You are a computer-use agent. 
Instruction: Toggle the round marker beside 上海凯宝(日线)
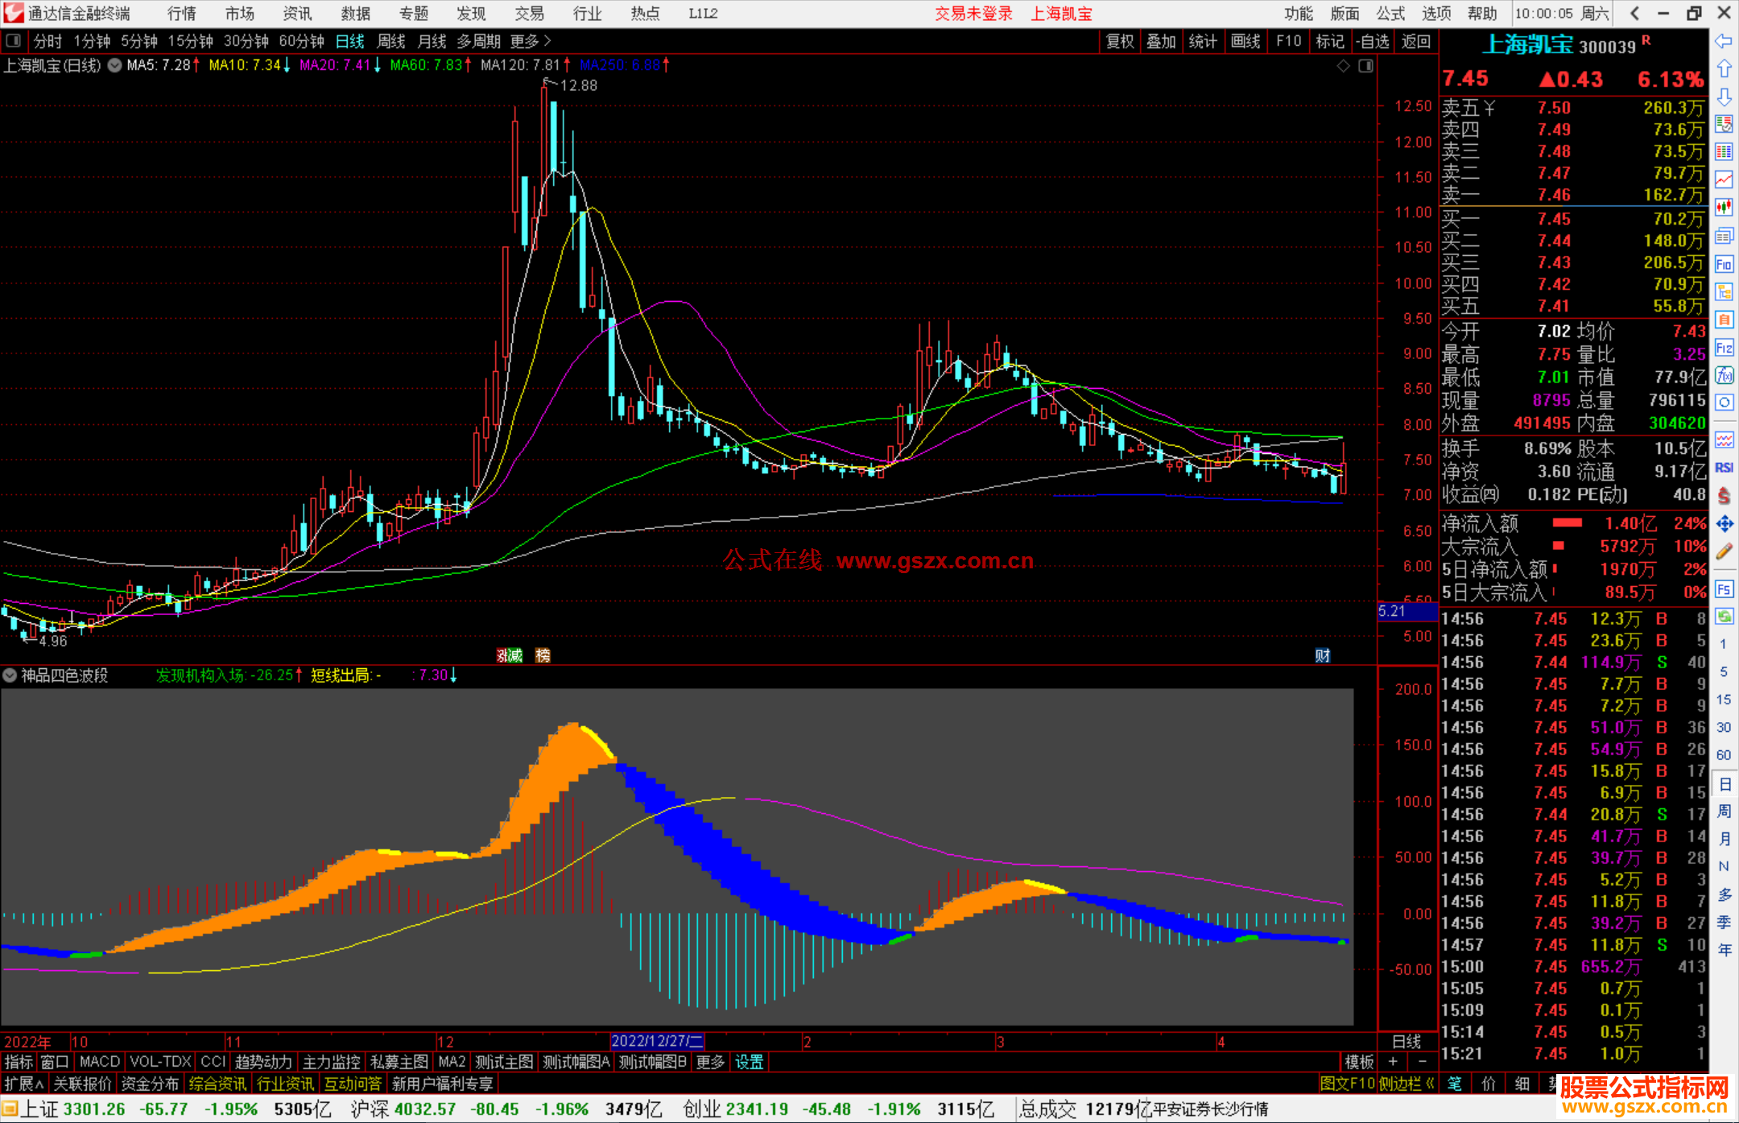[114, 65]
